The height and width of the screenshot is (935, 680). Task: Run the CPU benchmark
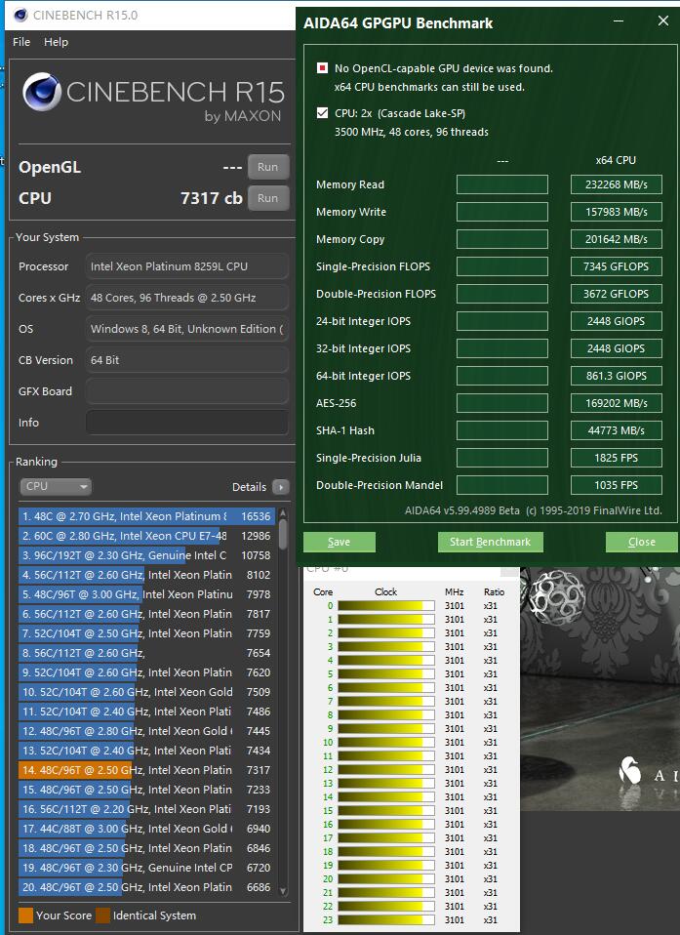coord(268,198)
